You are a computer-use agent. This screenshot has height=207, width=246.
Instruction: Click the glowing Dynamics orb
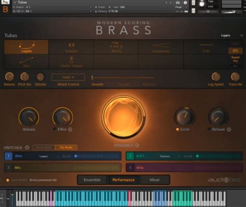(124, 117)
